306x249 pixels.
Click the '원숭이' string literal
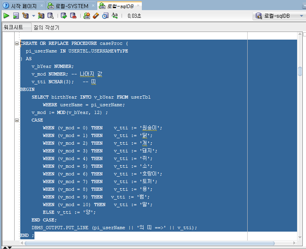(150, 128)
